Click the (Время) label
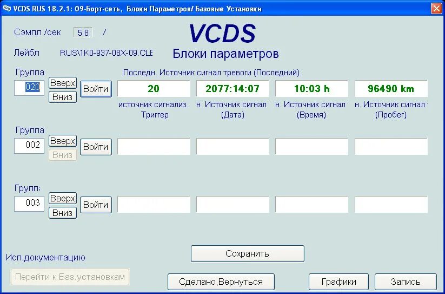This screenshot has height=294, width=445. pos(311,115)
